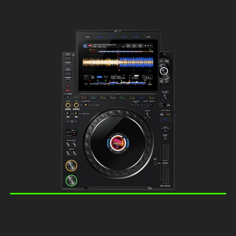This screenshot has width=236, height=236.
Task: Click the jog wheel center display
Action: click(x=118, y=143)
